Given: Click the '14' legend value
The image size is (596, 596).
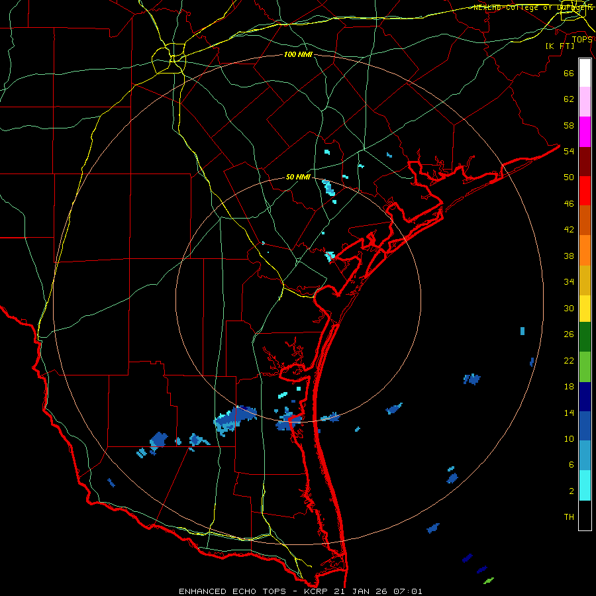Looking at the screenshot, I should [569, 413].
